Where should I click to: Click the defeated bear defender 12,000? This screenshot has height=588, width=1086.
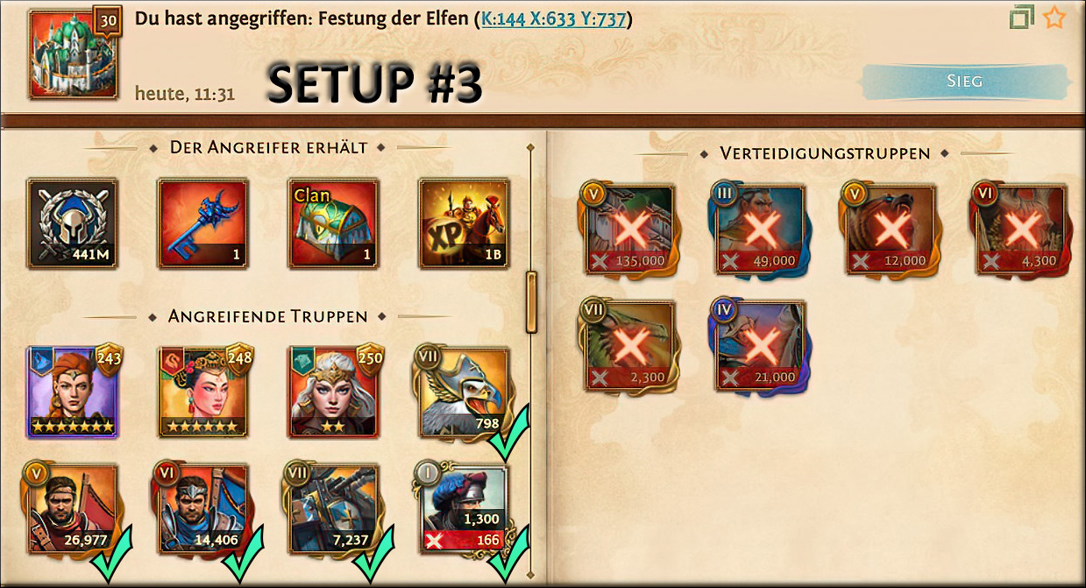point(891,229)
